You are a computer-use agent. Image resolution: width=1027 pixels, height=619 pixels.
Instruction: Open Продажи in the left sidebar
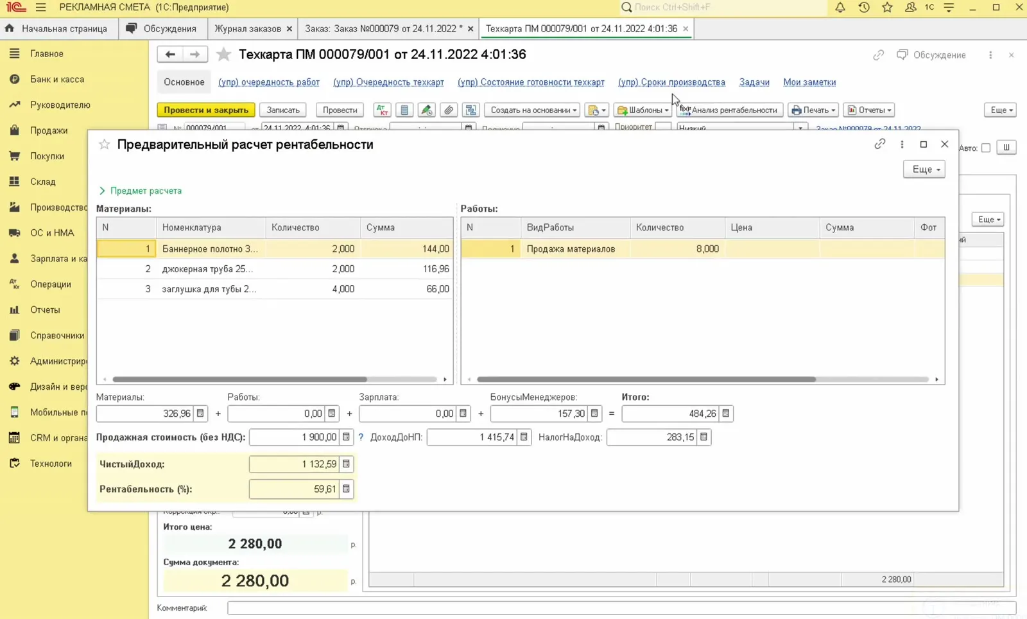[49, 130]
